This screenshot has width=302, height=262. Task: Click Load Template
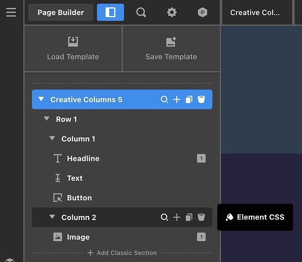tap(73, 49)
